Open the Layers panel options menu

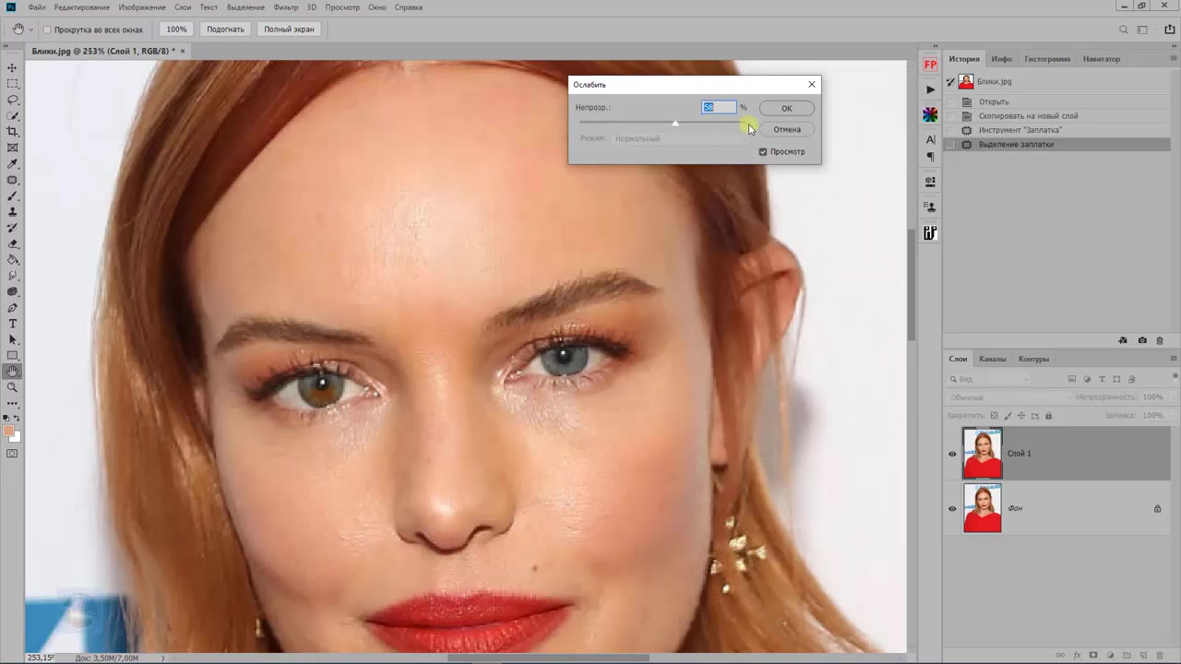tap(1174, 359)
